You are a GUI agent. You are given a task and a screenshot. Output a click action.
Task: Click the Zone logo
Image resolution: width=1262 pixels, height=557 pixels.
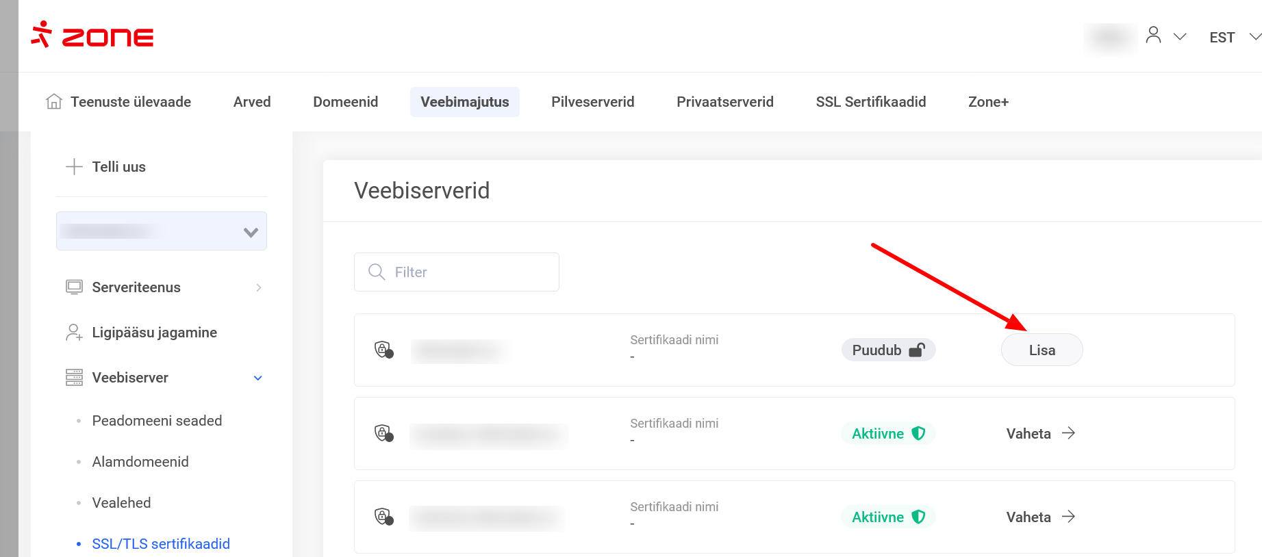pyautogui.click(x=92, y=36)
